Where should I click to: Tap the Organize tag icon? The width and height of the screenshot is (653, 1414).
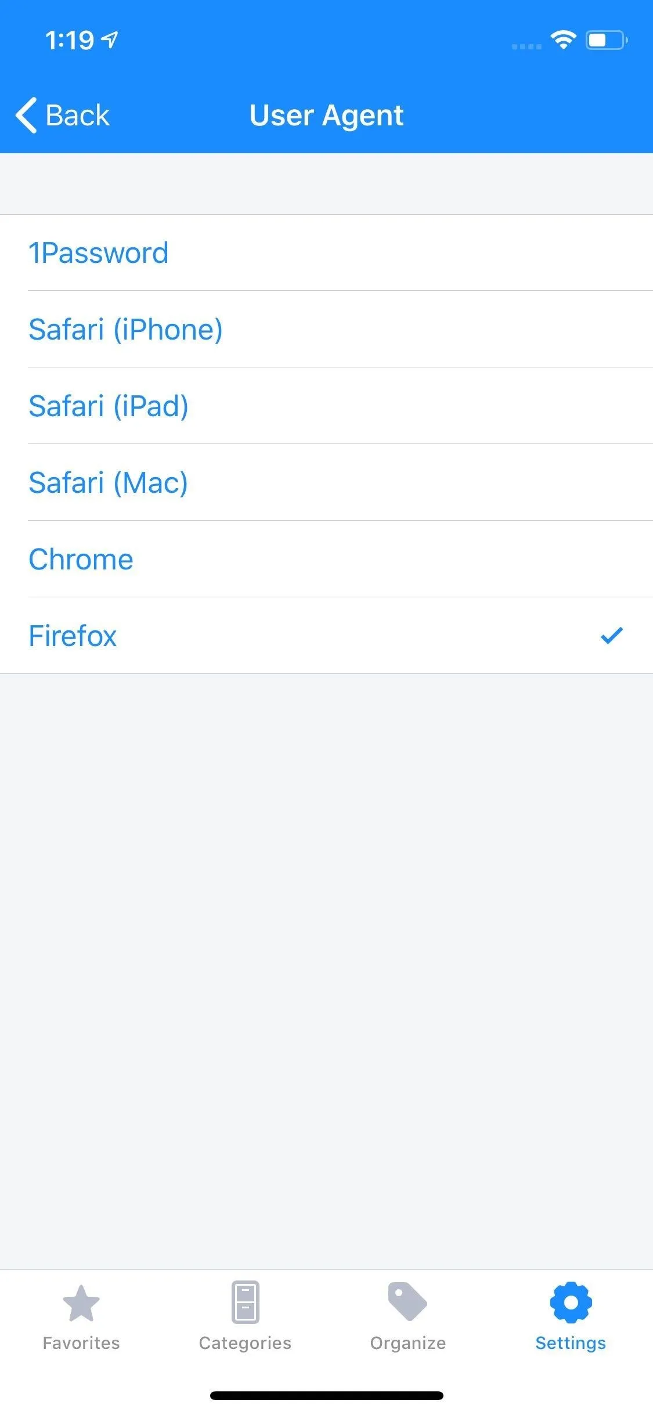point(407,1301)
